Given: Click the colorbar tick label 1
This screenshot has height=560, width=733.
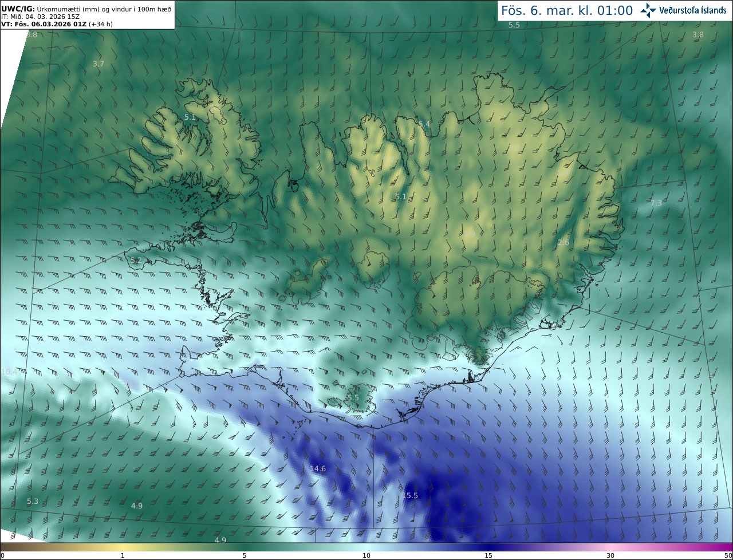Looking at the screenshot, I should (x=123, y=555).
